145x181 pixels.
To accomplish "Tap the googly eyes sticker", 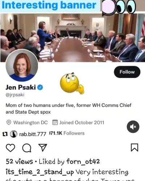I will [119, 7].
